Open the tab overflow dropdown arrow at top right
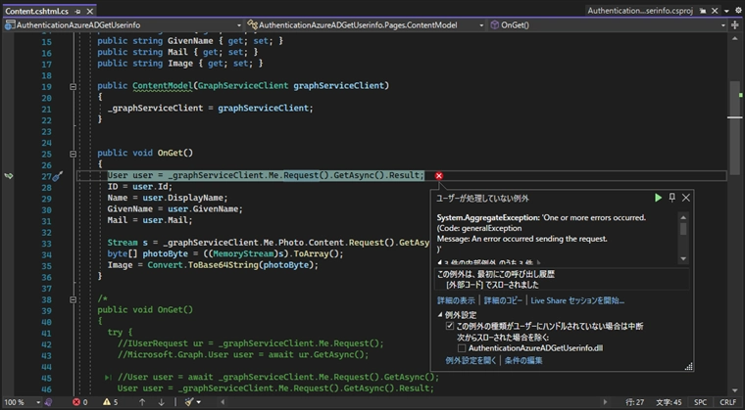 (726, 11)
